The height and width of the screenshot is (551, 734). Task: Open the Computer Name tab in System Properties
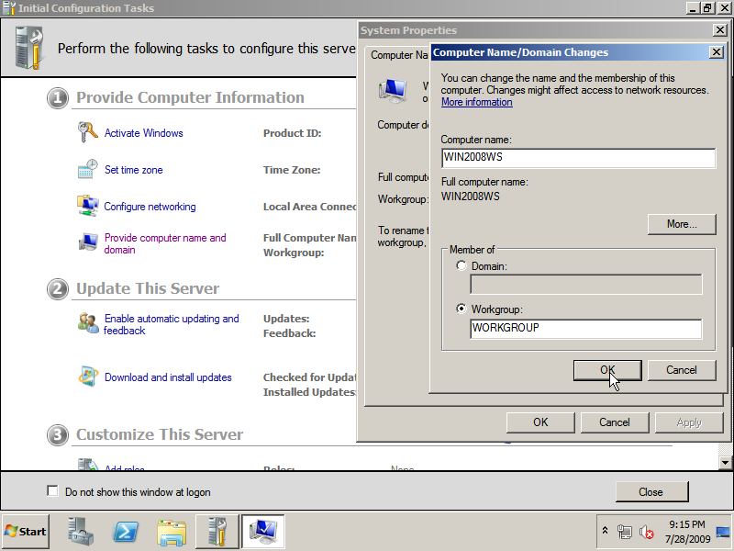coord(399,55)
